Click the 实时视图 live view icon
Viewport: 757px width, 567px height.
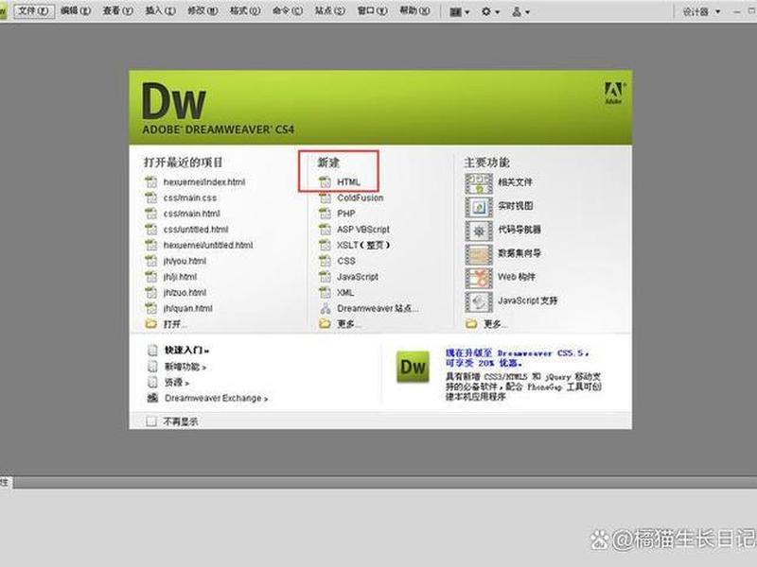479,207
